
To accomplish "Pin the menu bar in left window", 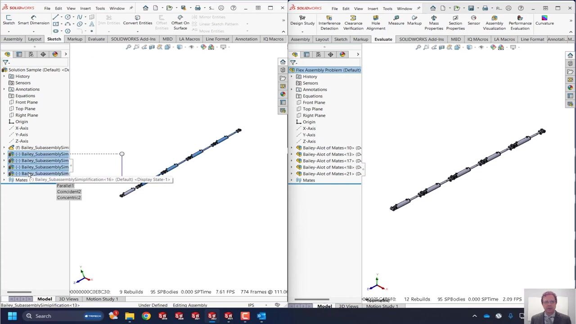I will point(131,8).
